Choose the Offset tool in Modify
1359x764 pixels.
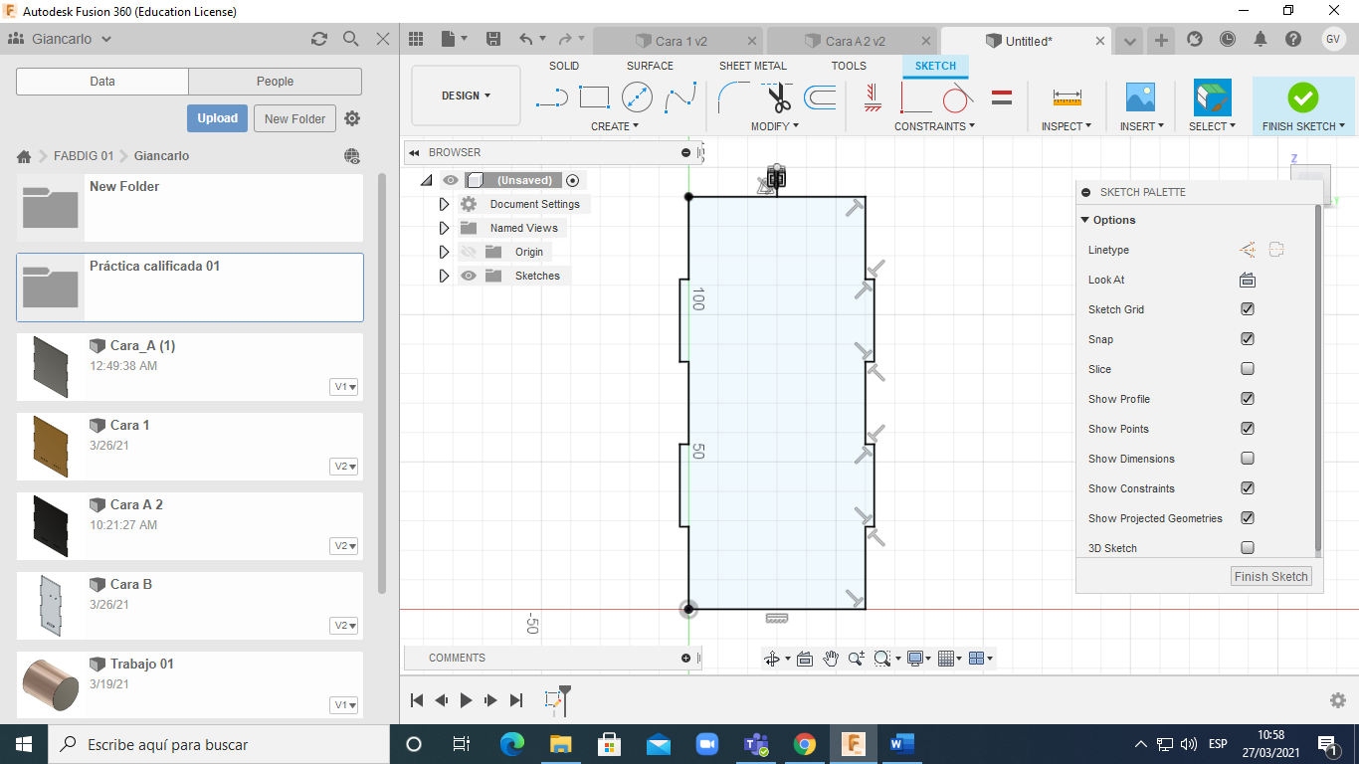(820, 97)
